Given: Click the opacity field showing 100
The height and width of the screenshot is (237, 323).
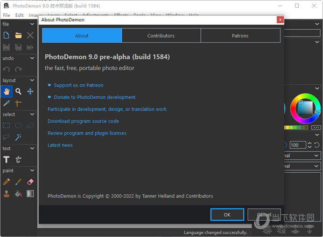Looking at the screenshot, I should [298, 145].
